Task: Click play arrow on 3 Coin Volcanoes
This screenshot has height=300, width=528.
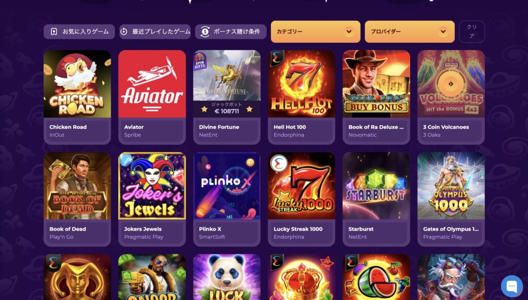Action: [x=451, y=84]
